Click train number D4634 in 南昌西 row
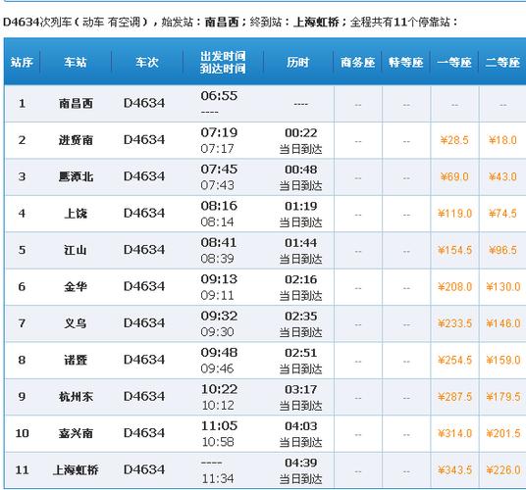The image size is (526, 490). [144, 103]
